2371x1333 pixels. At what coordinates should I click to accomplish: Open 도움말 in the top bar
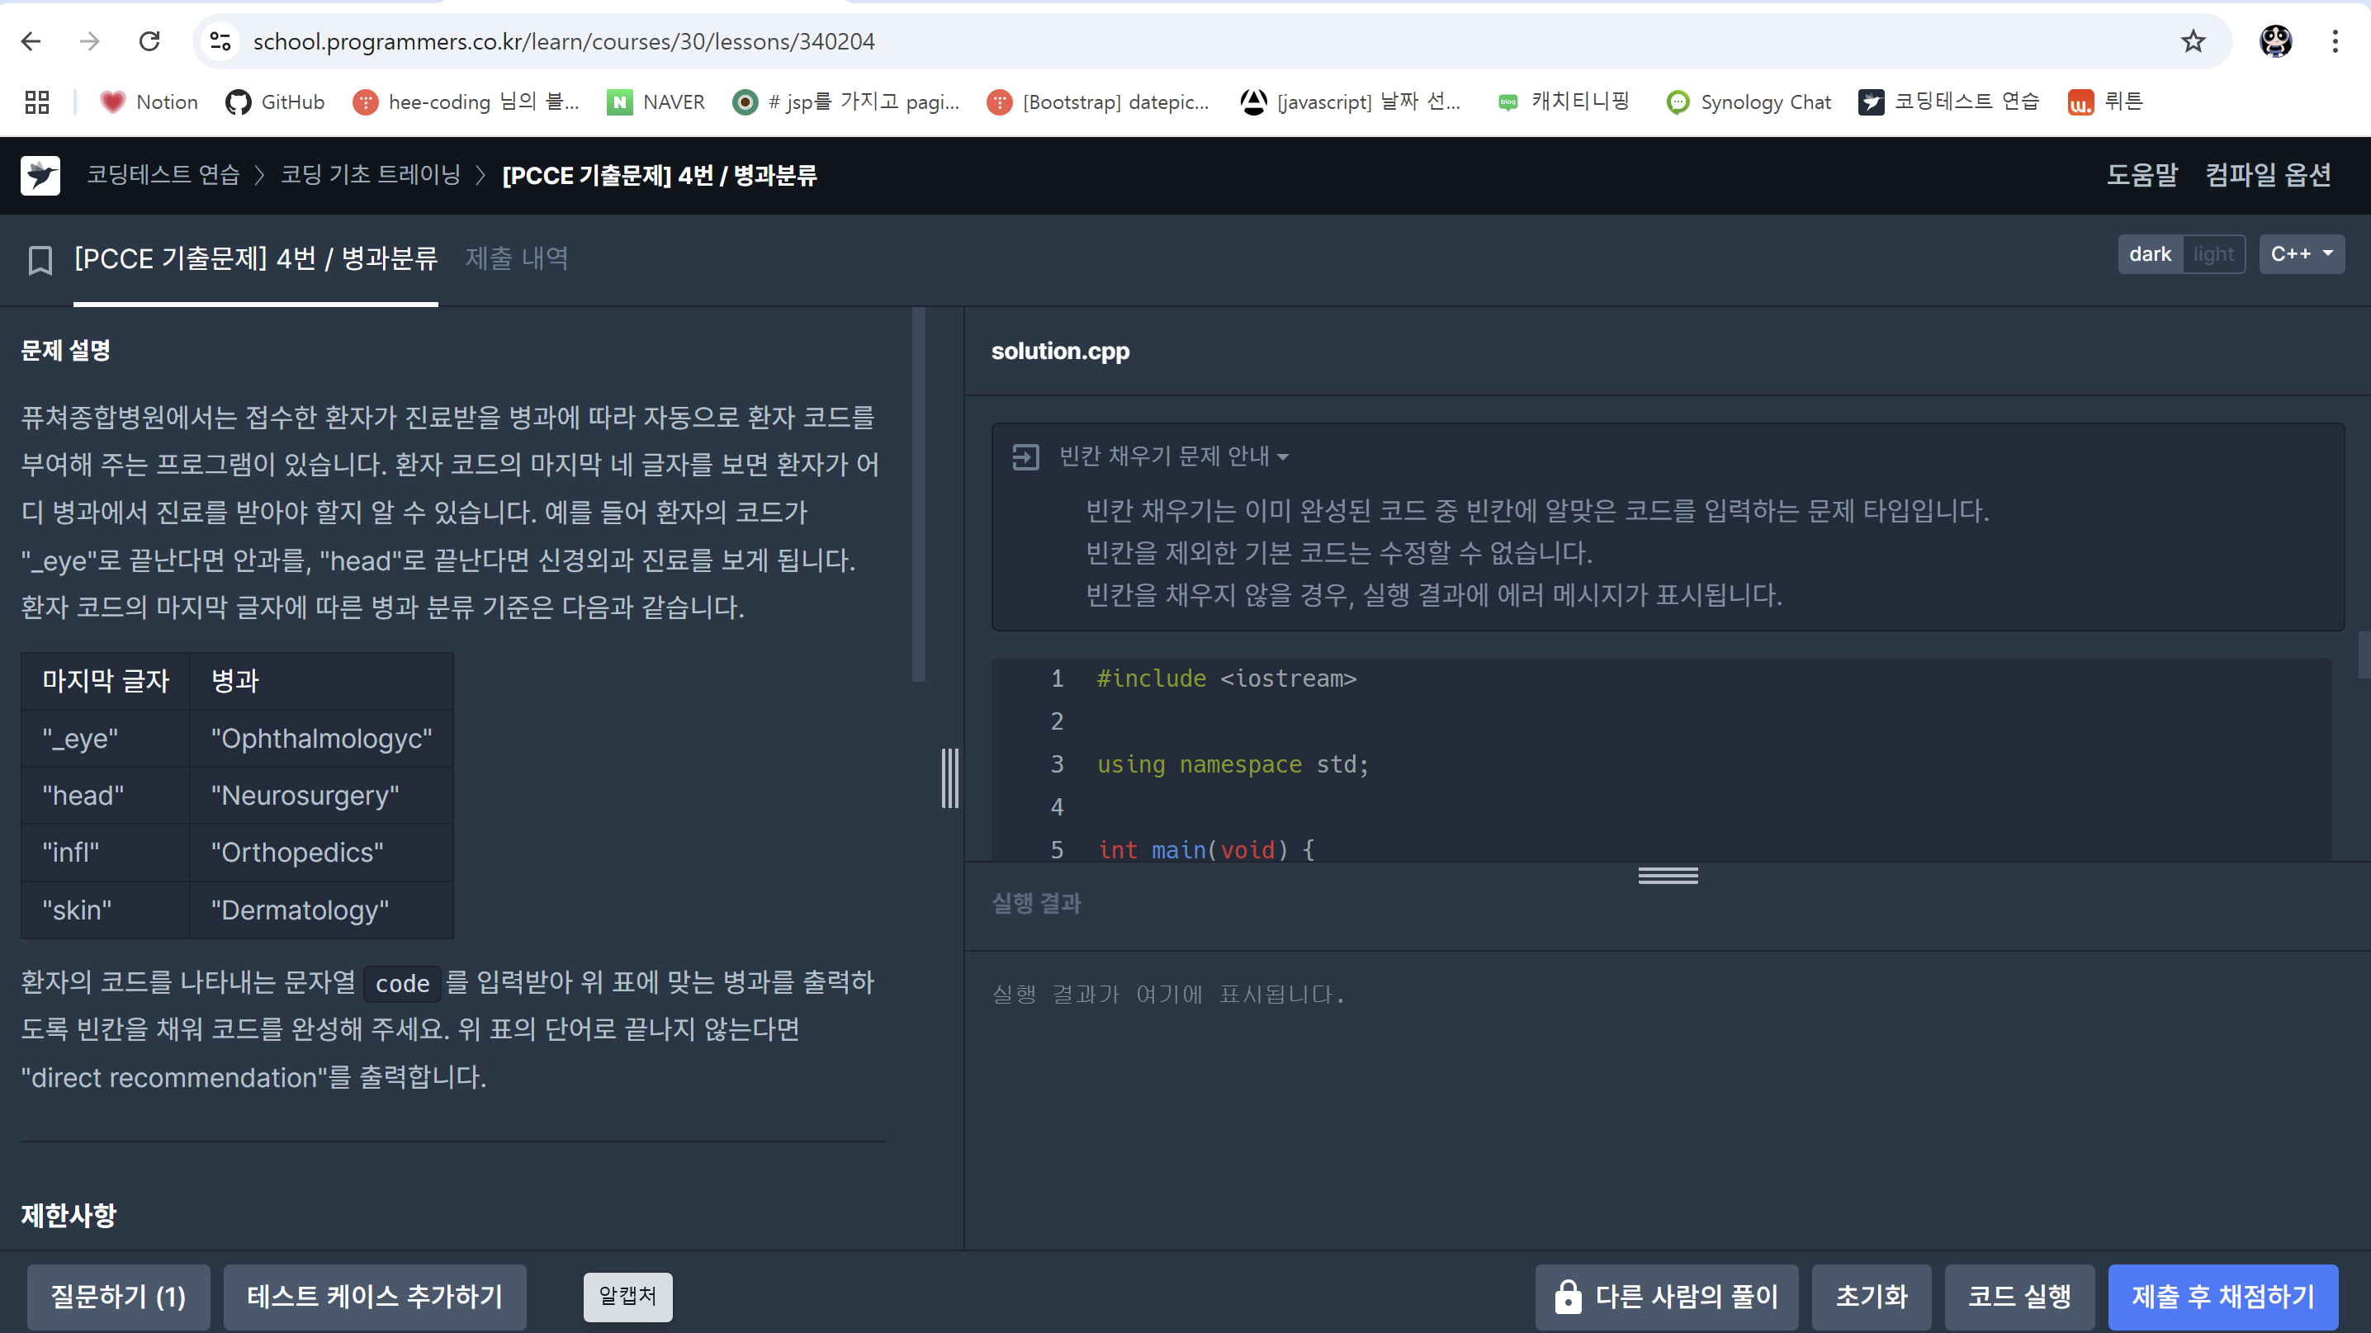[2141, 175]
